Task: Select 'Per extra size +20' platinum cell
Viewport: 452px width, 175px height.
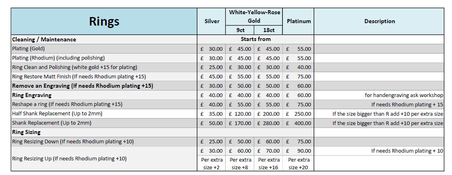Action: [x=298, y=163]
